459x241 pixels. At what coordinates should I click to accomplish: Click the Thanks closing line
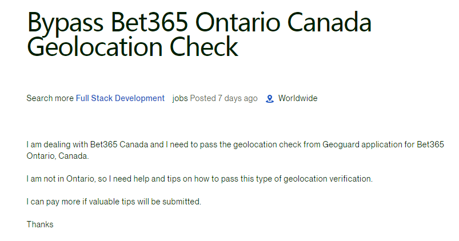pyautogui.click(x=40, y=224)
